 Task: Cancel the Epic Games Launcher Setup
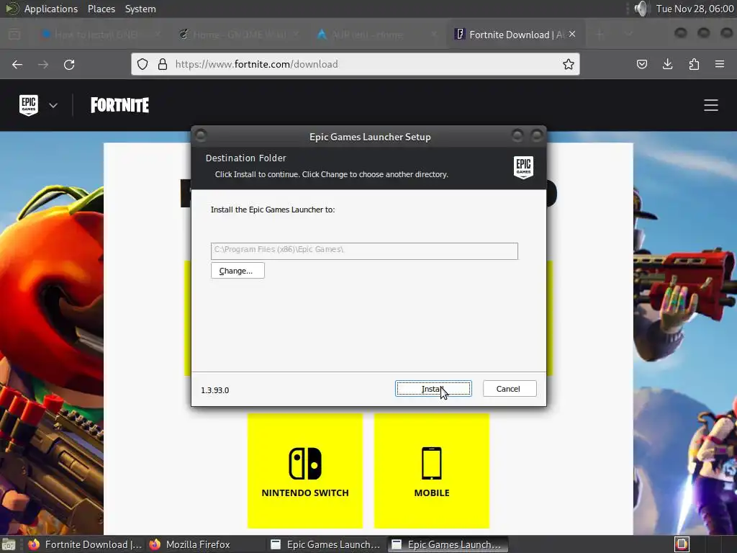(x=510, y=389)
